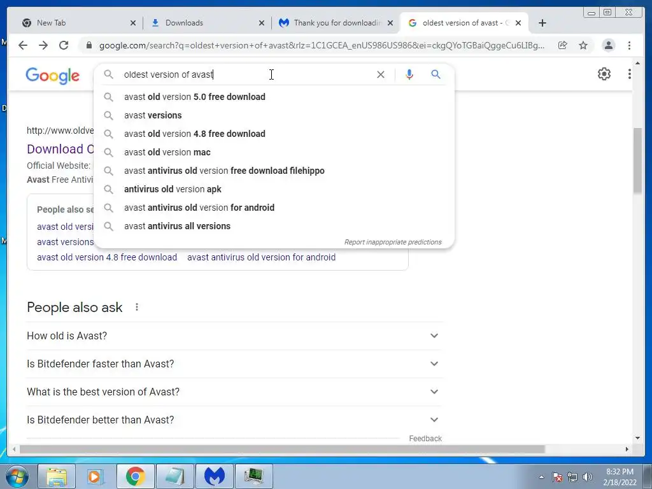652x489 pixels.
Task: Open People also ask options dots
Action: click(x=137, y=308)
